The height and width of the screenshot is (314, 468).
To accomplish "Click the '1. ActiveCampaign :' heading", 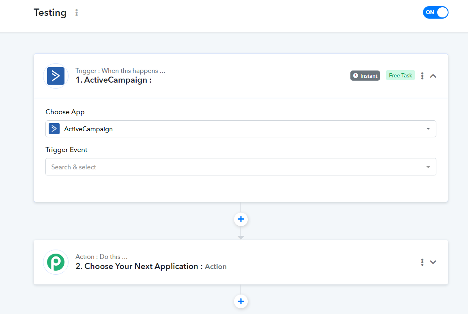I will tap(114, 80).
